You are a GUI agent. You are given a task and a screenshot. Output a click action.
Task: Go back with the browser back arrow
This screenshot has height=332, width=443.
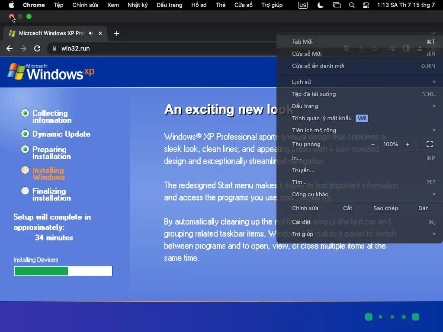click(x=10, y=48)
